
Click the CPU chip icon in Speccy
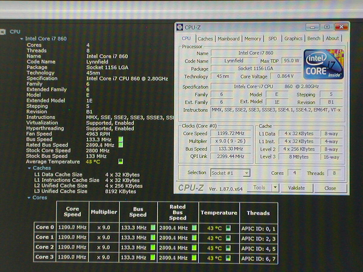click(3, 31)
